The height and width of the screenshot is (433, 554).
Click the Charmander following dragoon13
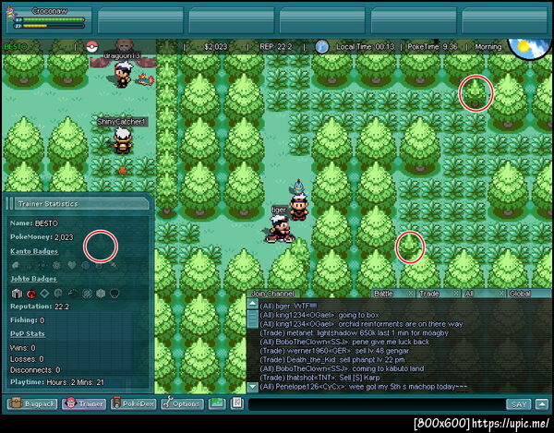pyautogui.click(x=146, y=79)
